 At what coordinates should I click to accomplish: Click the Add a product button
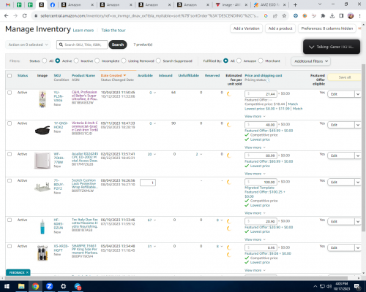coord(280,28)
